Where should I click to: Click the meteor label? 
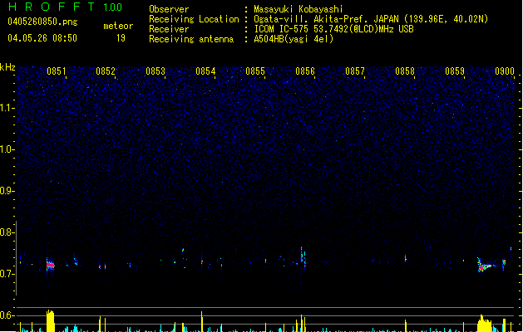pos(118,26)
